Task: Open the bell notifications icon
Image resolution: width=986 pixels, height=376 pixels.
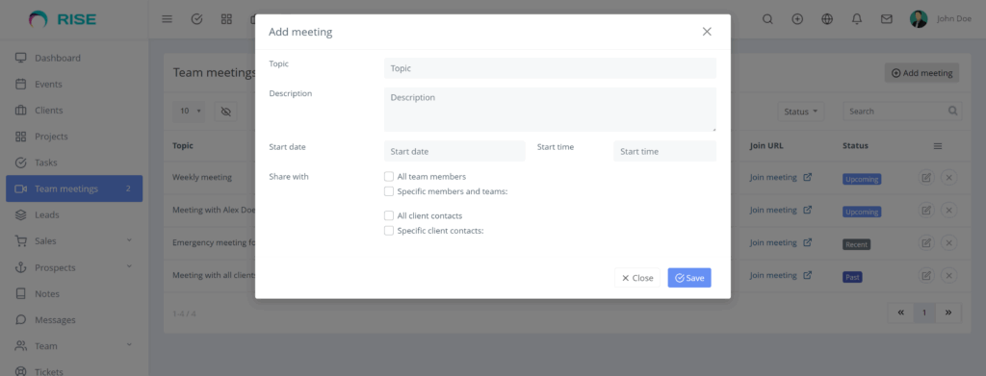Action: (856, 19)
